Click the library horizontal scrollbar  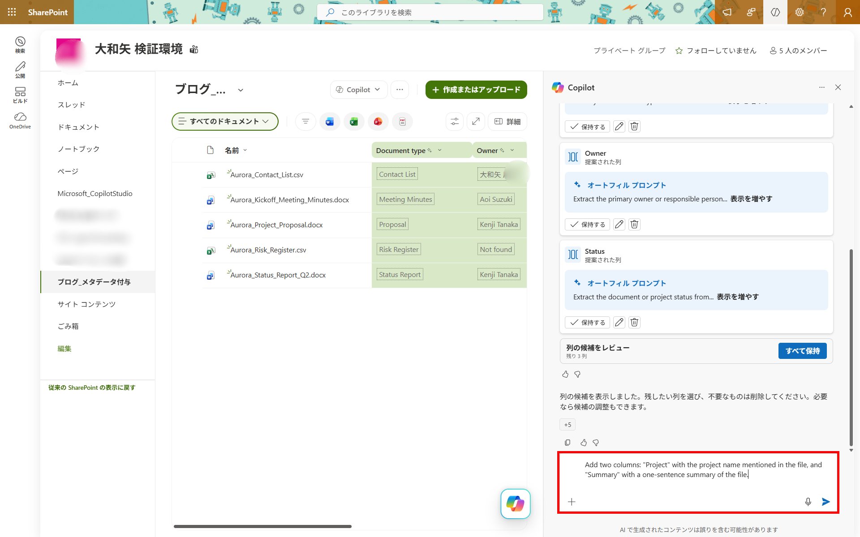(x=262, y=526)
